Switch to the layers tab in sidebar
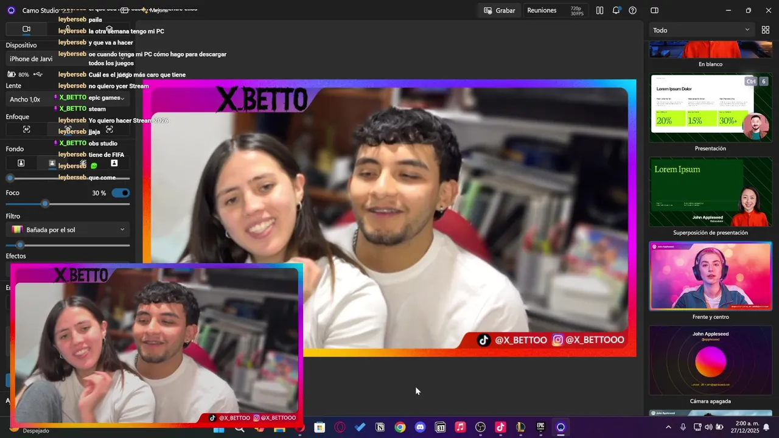This screenshot has height=438, width=779. (109, 29)
